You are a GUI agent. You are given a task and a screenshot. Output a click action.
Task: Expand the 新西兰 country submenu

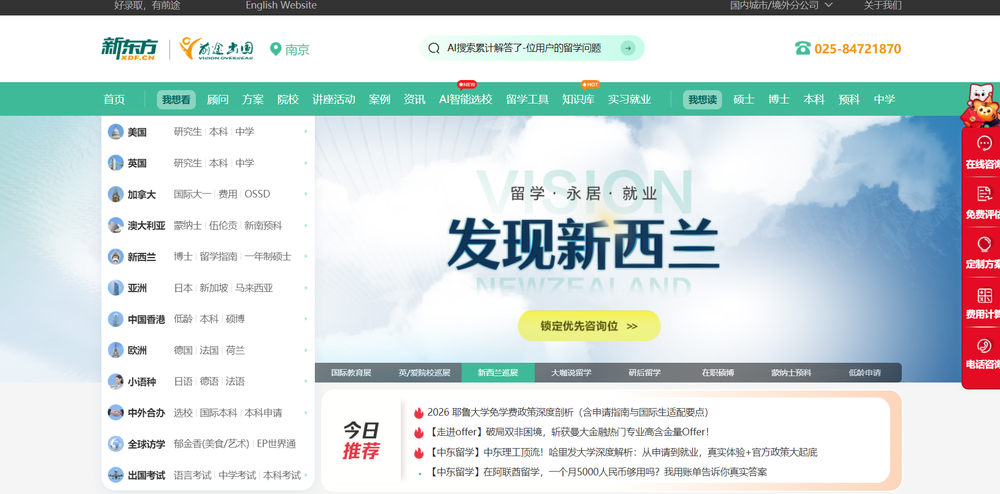click(306, 257)
